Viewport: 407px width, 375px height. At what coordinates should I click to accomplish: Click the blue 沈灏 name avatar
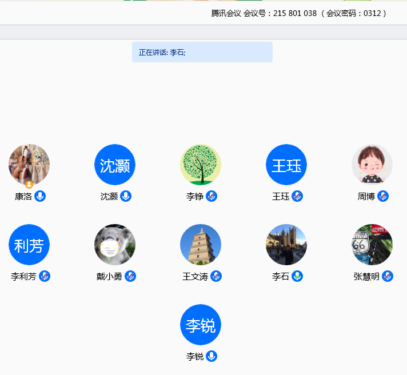coord(115,165)
